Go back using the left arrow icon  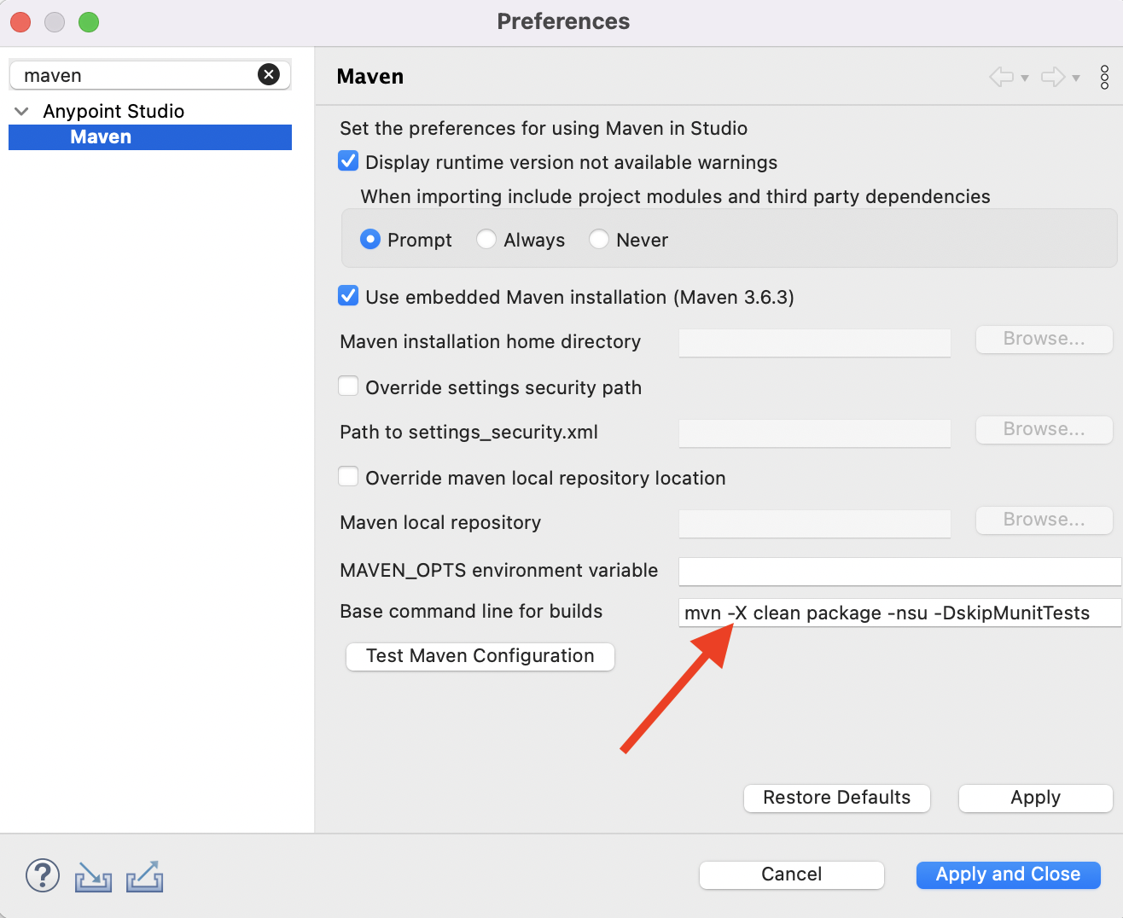pos(1002,78)
